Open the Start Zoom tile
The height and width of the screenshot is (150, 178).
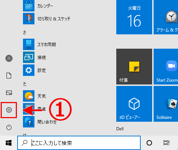tap(166, 67)
